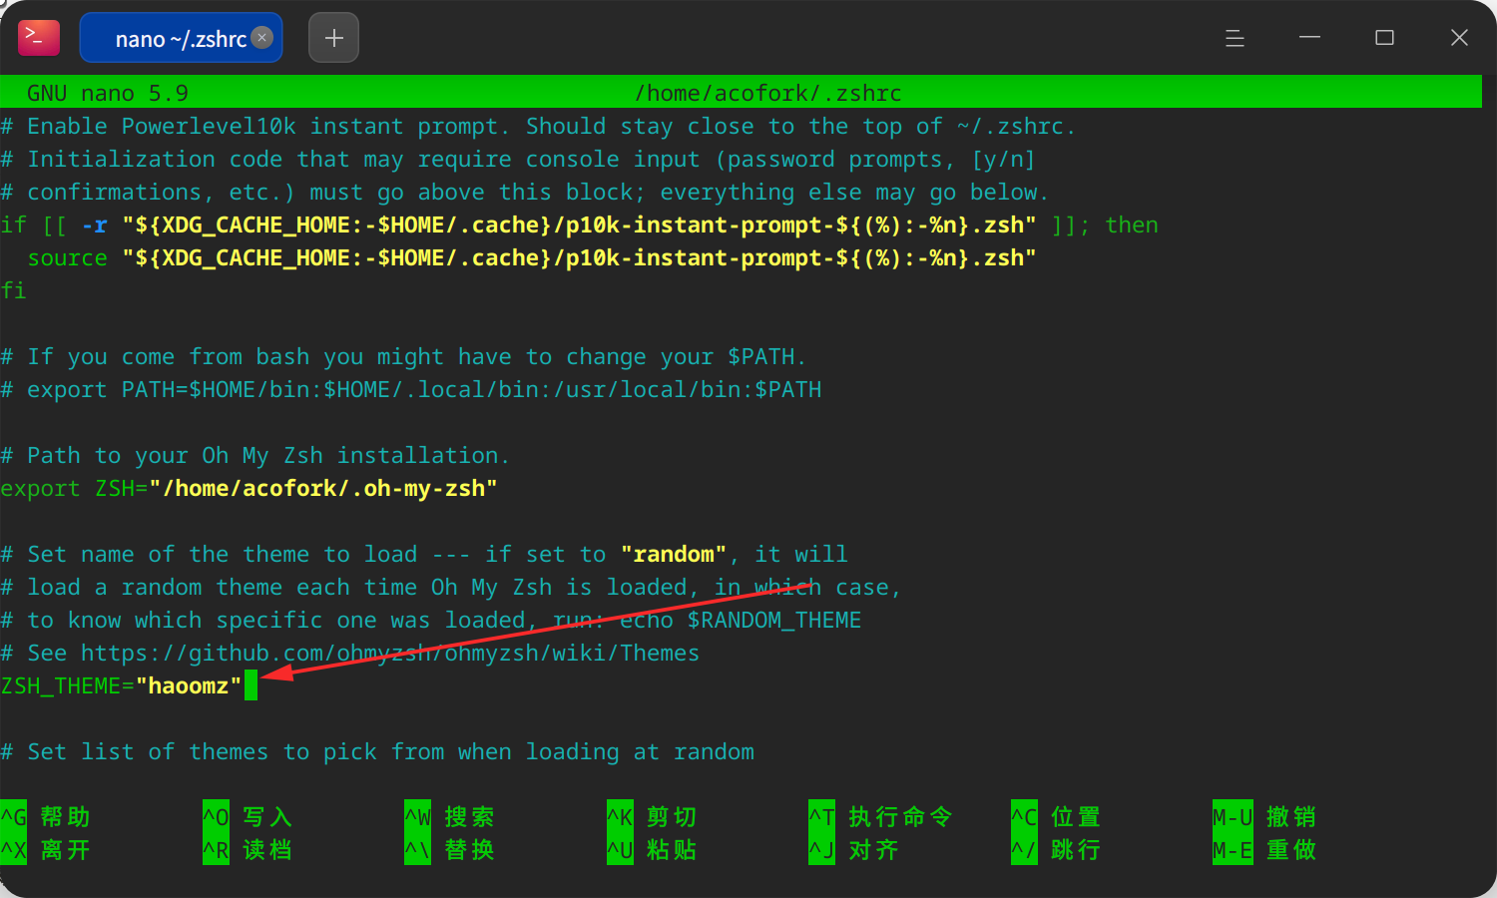Click the ^W 搜索 search shortcut
Screen dimensions: 1497x898
tap(450, 816)
